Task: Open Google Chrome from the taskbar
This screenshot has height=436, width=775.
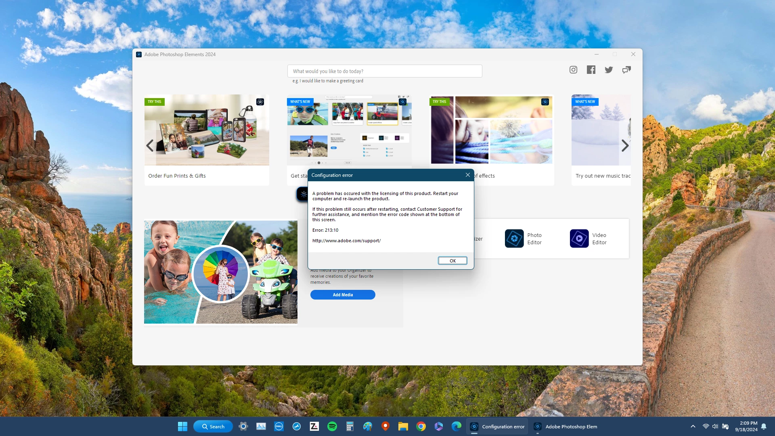Action: (421, 426)
